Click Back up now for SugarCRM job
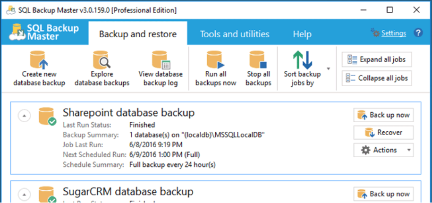 click(383, 194)
